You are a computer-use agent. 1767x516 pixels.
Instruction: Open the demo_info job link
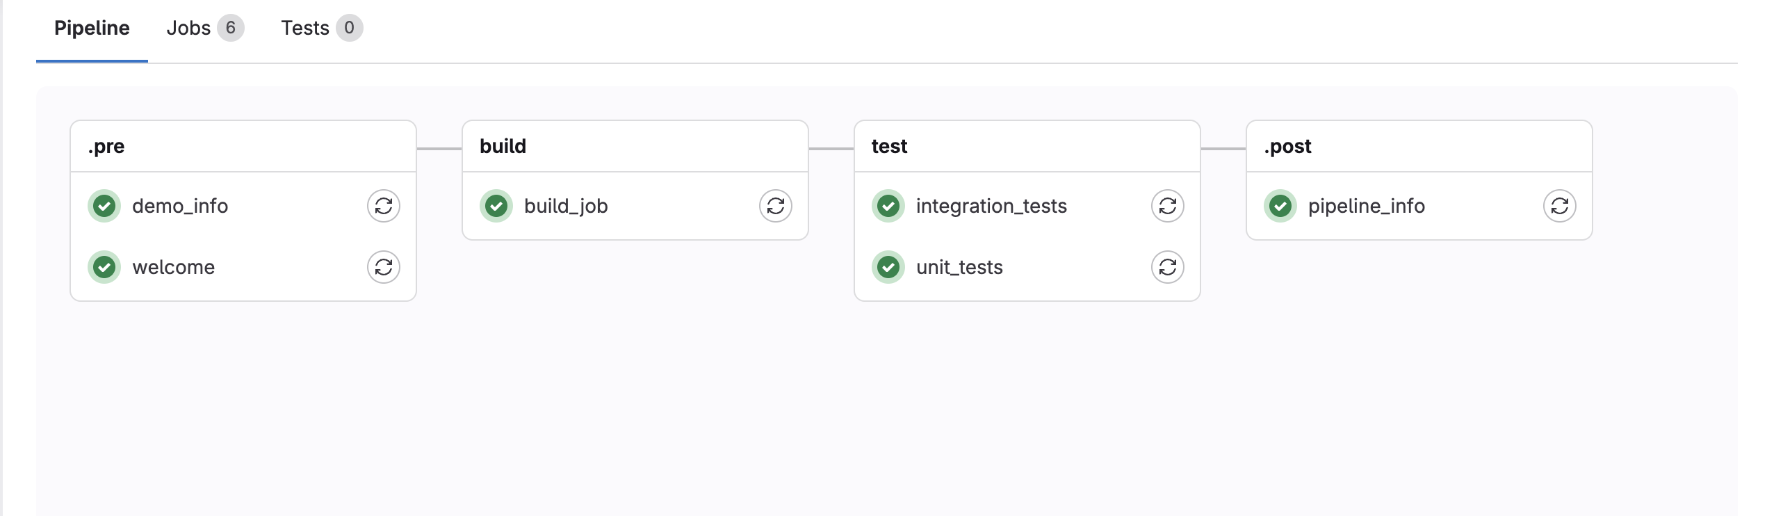[180, 206]
